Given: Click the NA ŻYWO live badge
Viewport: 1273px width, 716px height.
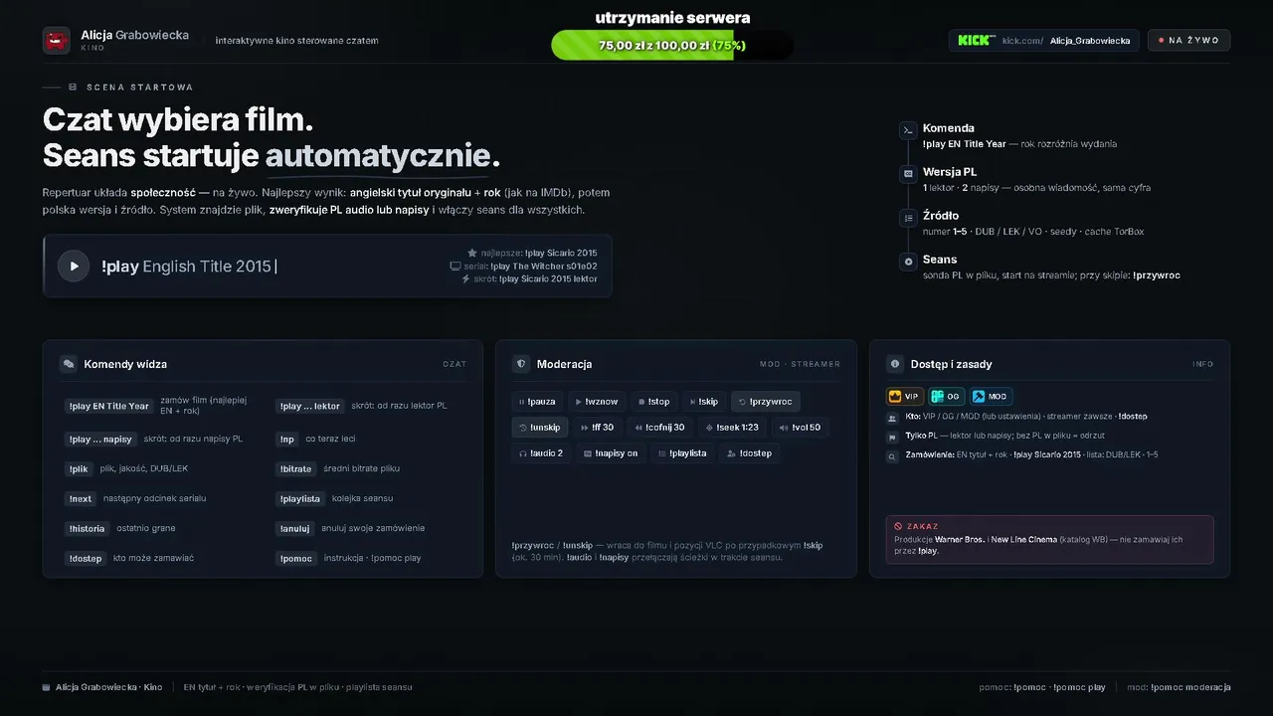Looking at the screenshot, I should (1188, 41).
